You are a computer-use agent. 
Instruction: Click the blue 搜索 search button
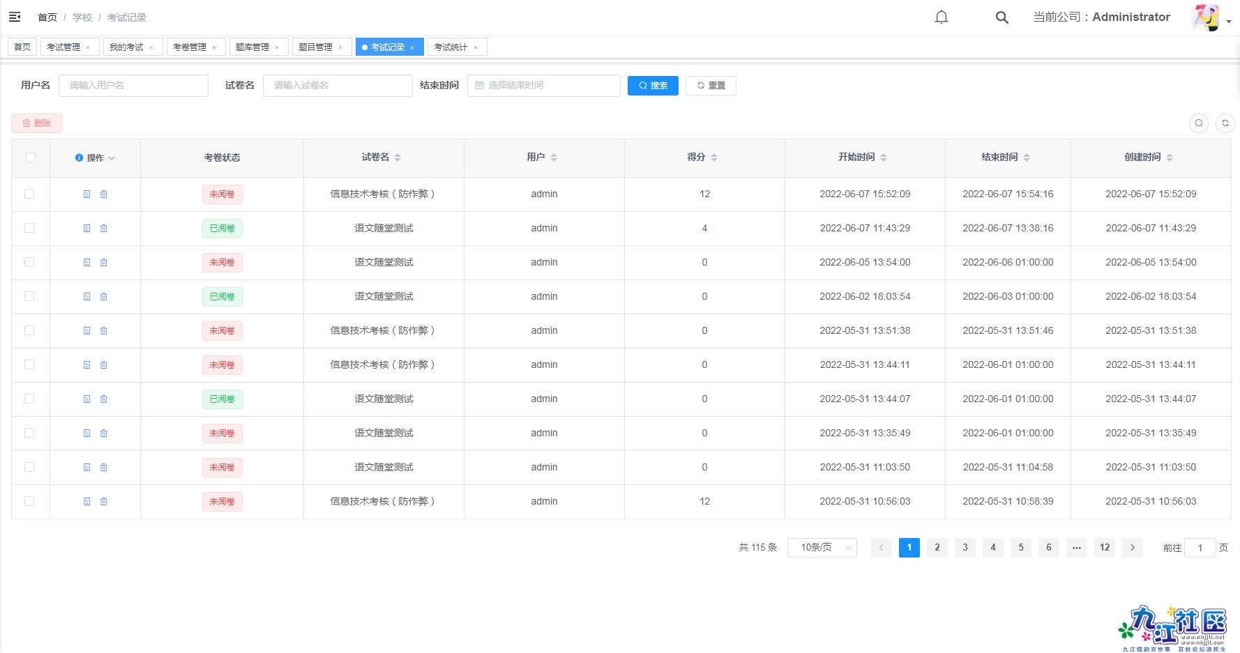tap(653, 85)
